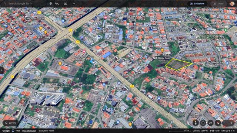Image resolution: width=237 pixels, height=133 pixels.
Task: Select The Bean cafe orange pin
Action: pos(130,124)
